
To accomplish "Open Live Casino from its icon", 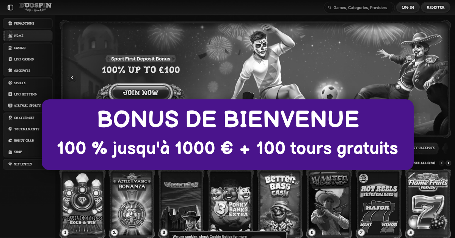I will (x=10, y=59).
